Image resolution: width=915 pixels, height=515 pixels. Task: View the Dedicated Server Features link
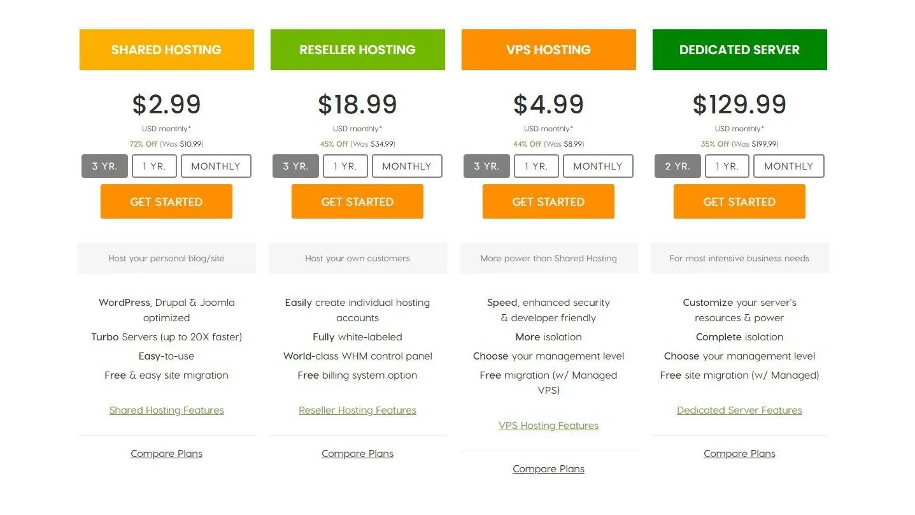pyautogui.click(x=739, y=410)
